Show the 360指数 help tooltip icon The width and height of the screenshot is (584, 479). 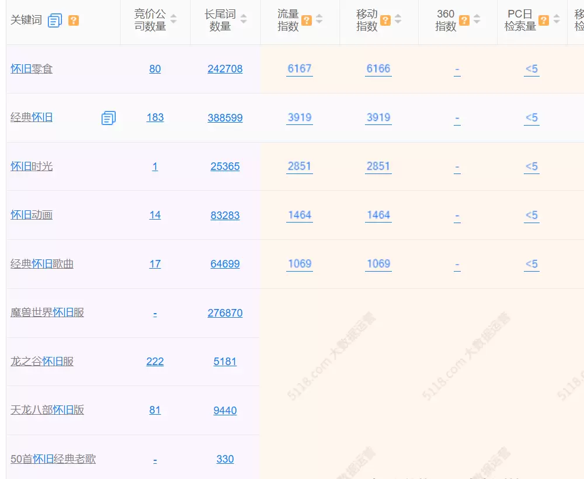point(464,20)
